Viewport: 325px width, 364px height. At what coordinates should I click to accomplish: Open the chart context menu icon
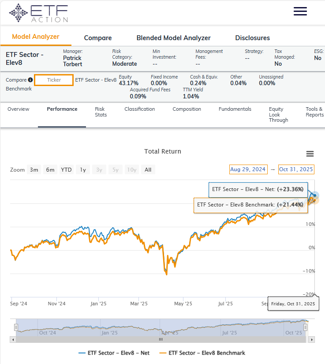pos(310,154)
